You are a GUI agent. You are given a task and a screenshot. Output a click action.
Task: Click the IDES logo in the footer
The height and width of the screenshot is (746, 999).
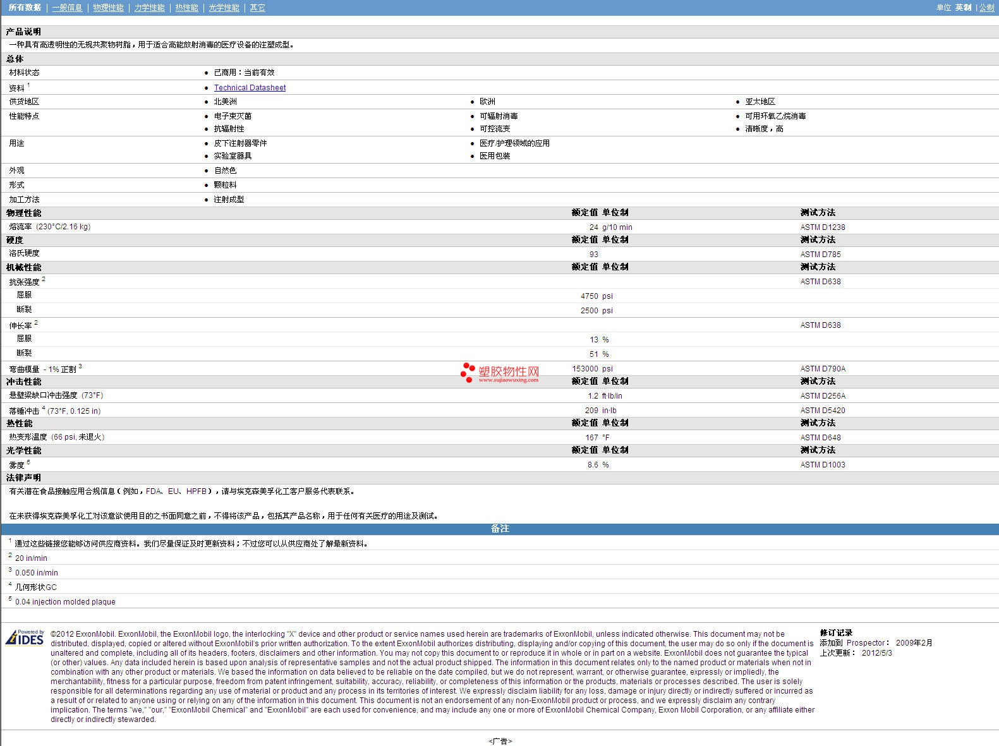click(x=25, y=637)
